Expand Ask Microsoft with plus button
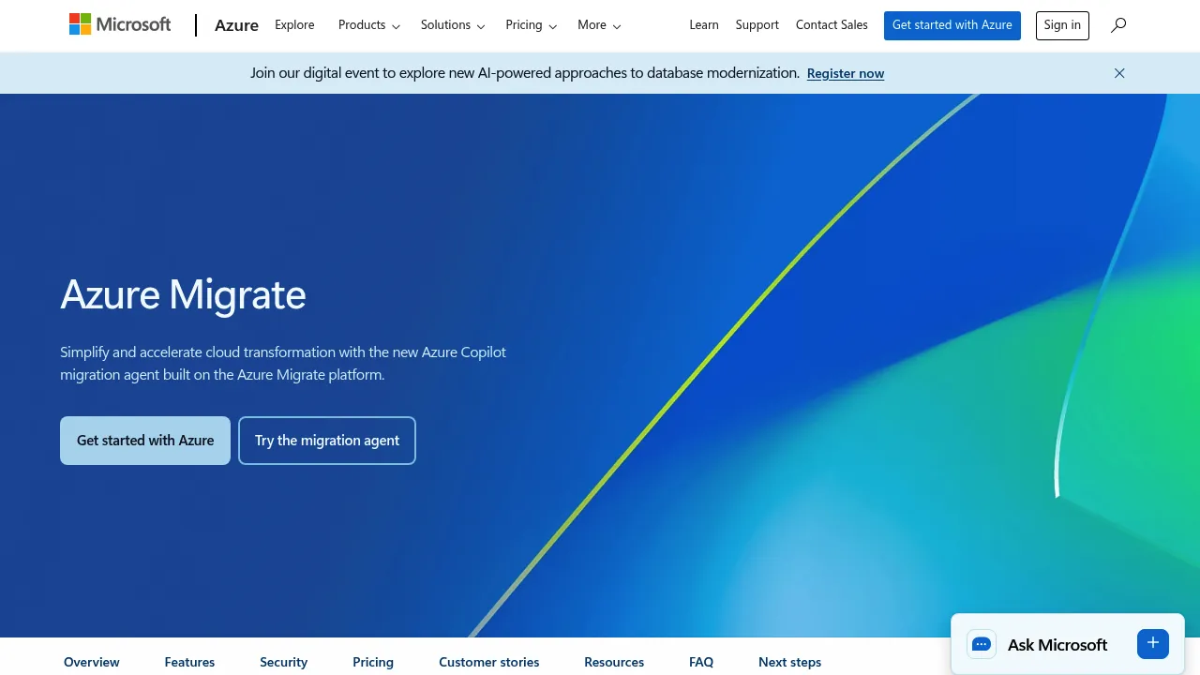The image size is (1200, 675). (1153, 643)
